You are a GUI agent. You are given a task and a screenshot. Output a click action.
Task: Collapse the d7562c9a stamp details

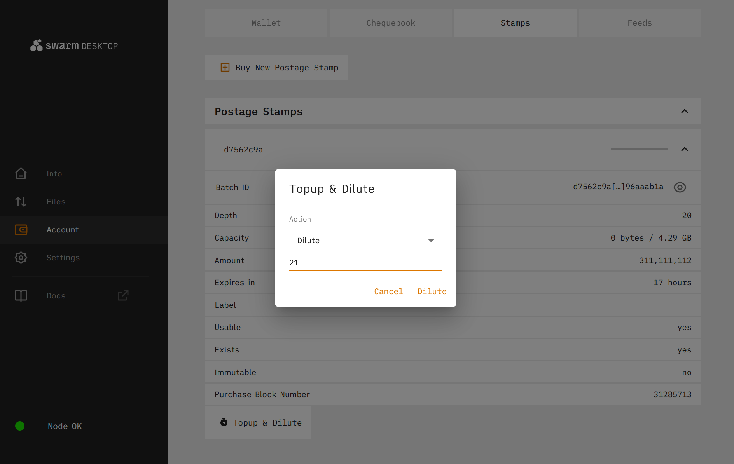tap(685, 149)
